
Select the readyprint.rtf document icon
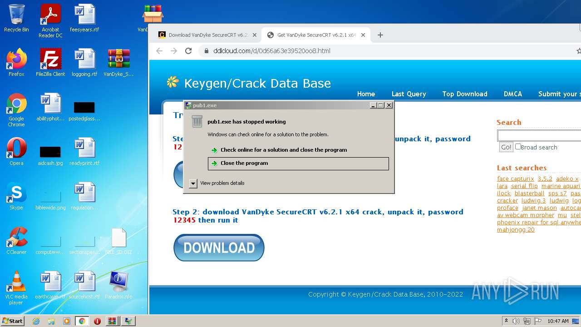[x=84, y=152]
